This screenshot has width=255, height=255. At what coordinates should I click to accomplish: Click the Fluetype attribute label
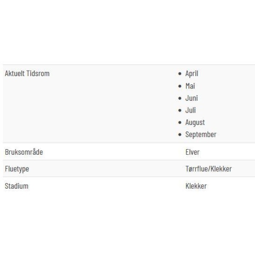coord(17,169)
